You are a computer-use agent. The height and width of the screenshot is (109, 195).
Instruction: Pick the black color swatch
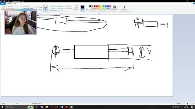click(x=90, y=6)
